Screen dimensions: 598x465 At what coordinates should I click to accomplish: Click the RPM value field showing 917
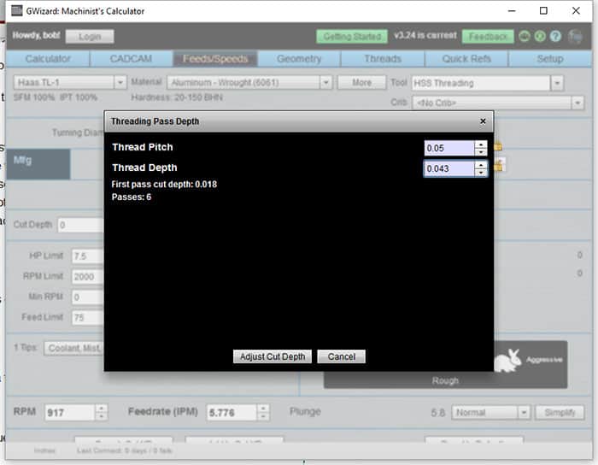(x=69, y=412)
